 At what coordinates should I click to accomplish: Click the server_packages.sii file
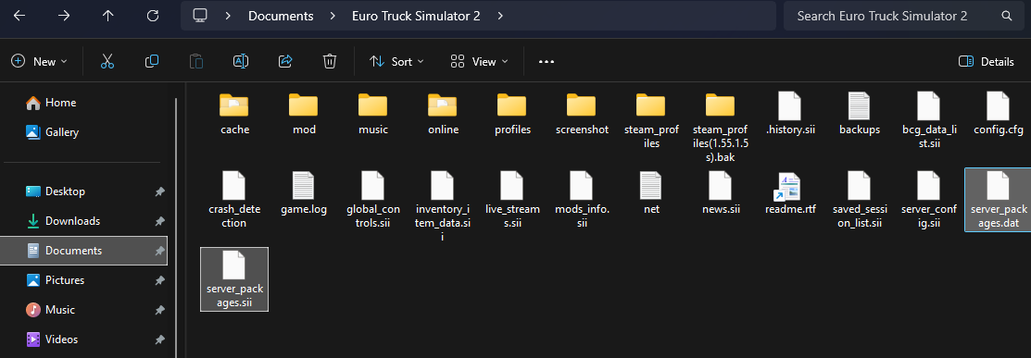(234, 279)
